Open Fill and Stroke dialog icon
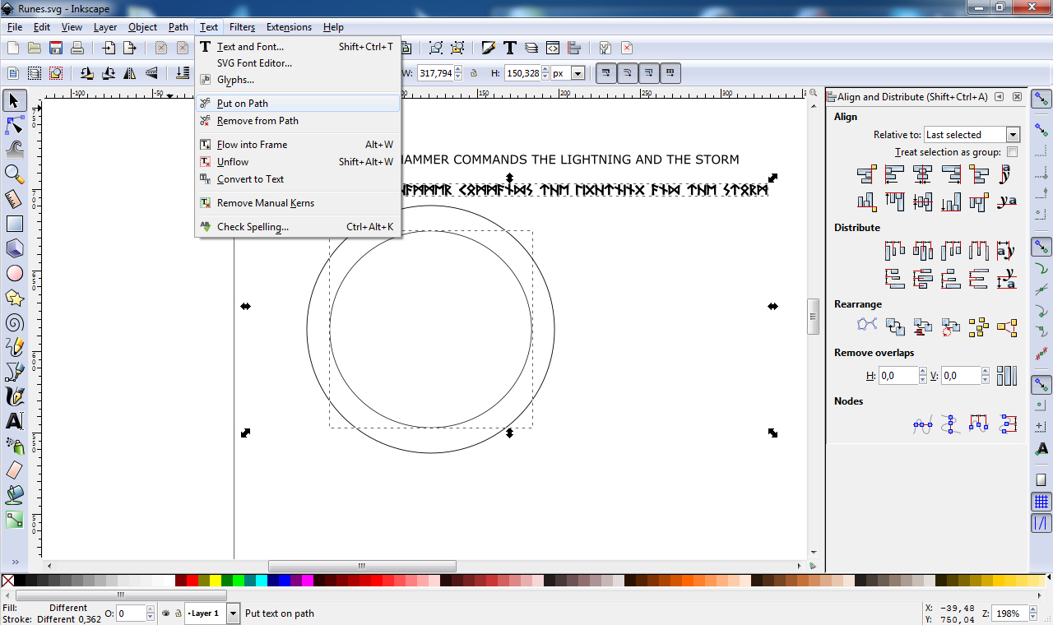The height and width of the screenshot is (625, 1053). click(489, 48)
